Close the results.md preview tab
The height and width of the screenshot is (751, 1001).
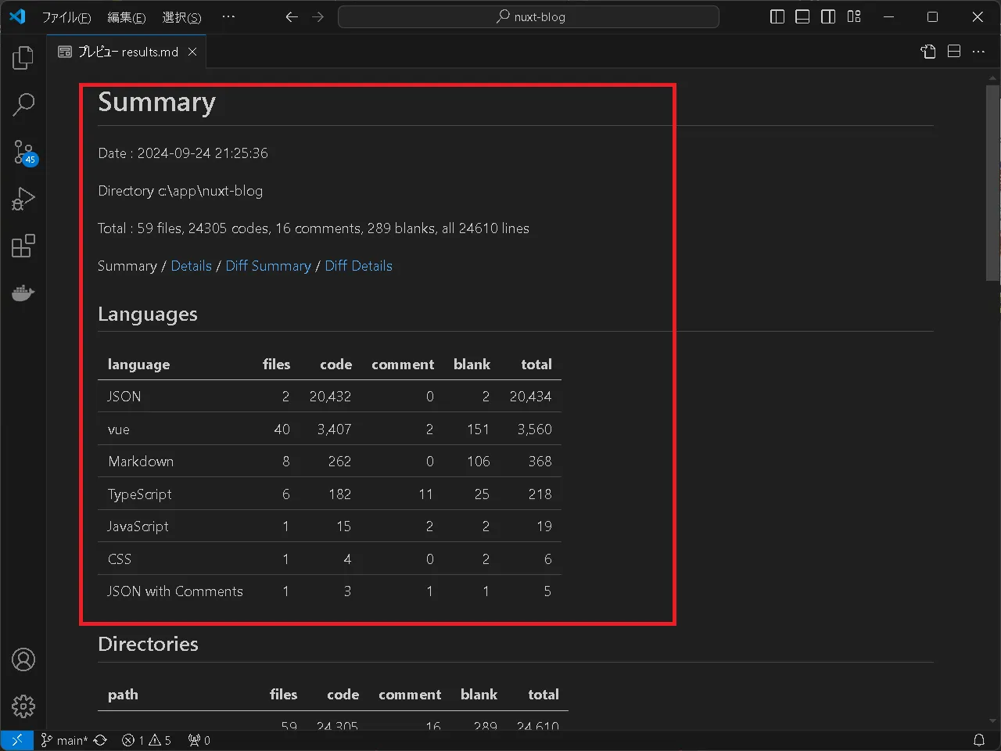pyautogui.click(x=192, y=52)
